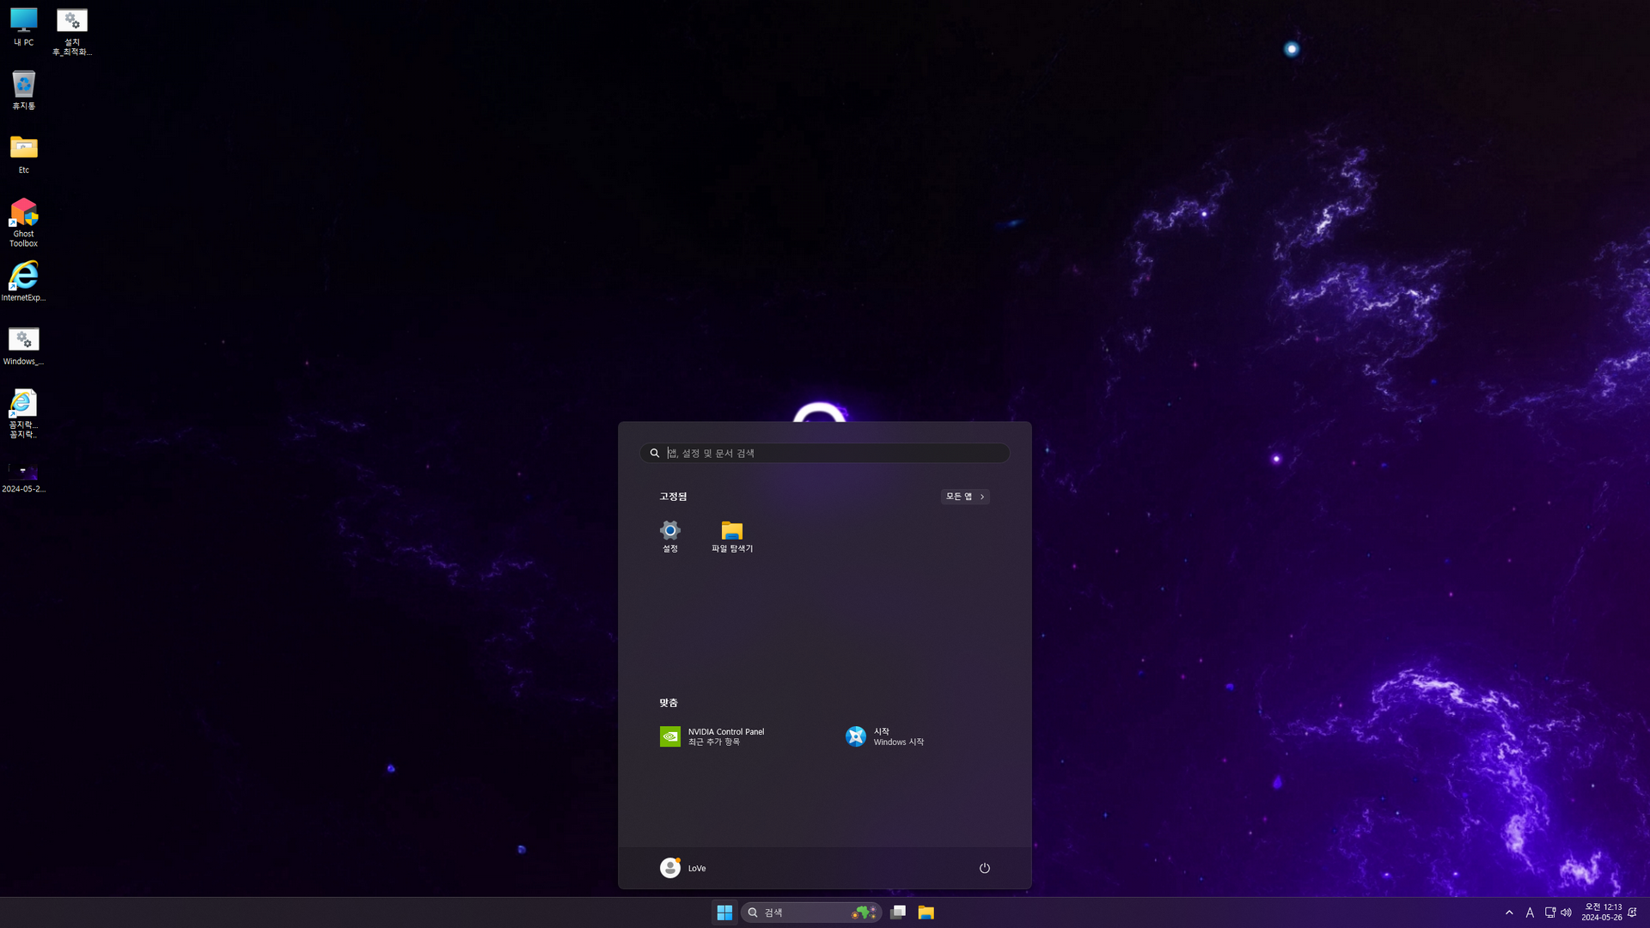Viewport: 1650px width, 928px height.
Task: Click the Start menu search field
Action: [825, 453]
